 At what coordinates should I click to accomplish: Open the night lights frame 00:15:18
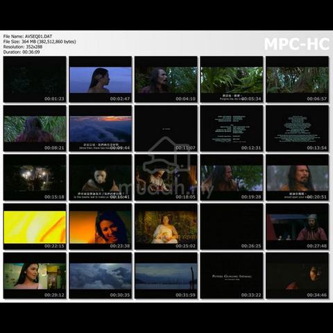click(35, 178)
